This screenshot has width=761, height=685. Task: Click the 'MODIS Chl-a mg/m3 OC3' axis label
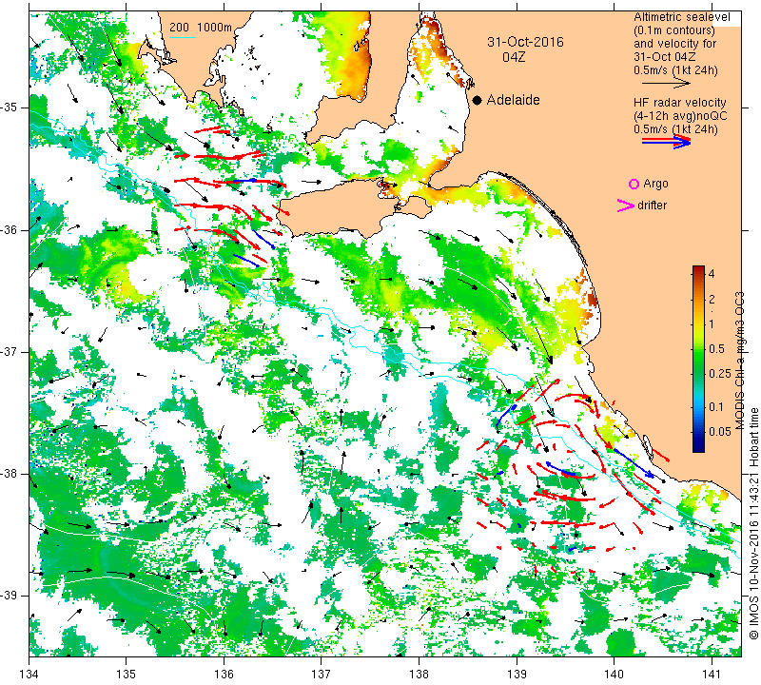pos(739,361)
